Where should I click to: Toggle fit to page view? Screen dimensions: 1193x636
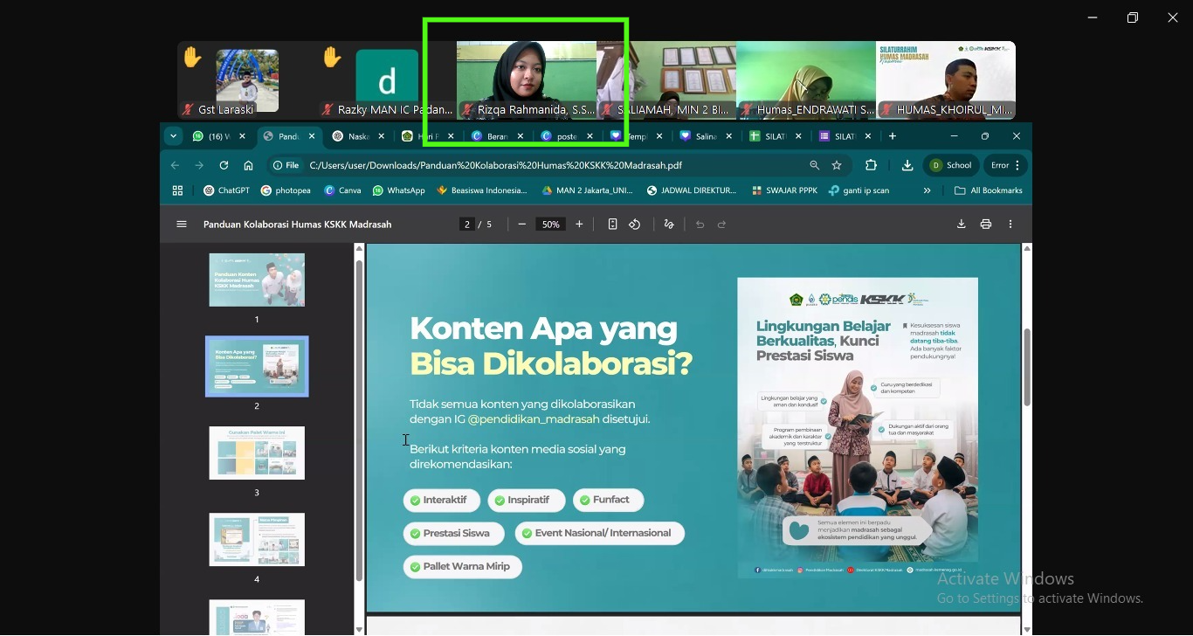click(x=612, y=225)
